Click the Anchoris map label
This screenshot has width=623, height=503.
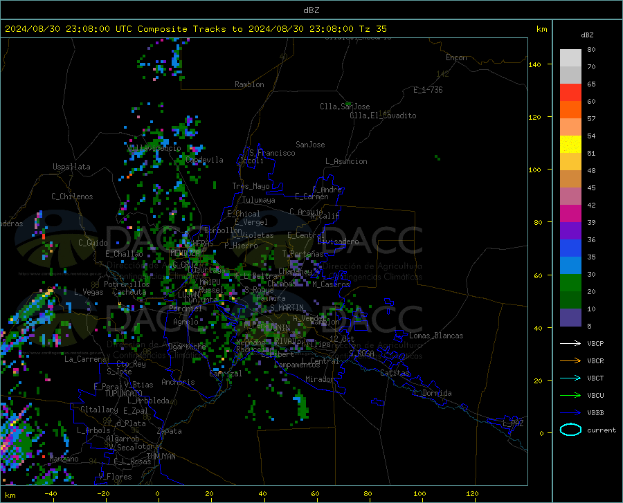[x=178, y=382]
